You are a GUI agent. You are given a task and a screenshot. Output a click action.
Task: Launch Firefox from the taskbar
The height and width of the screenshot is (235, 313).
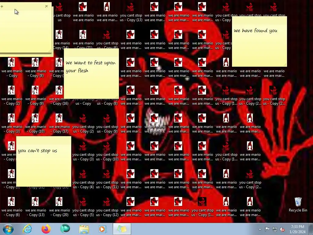coord(46,229)
